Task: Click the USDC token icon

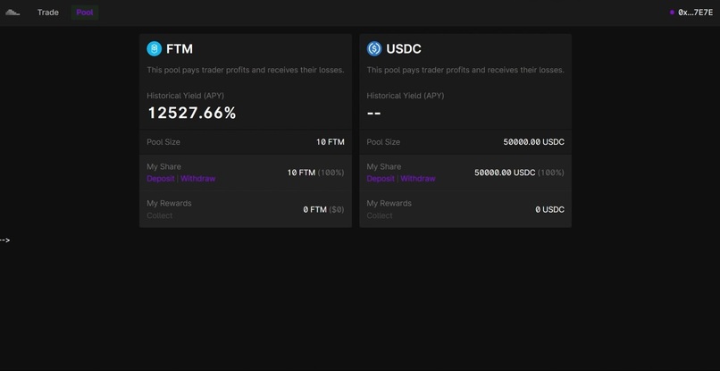Action: tap(374, 49)
